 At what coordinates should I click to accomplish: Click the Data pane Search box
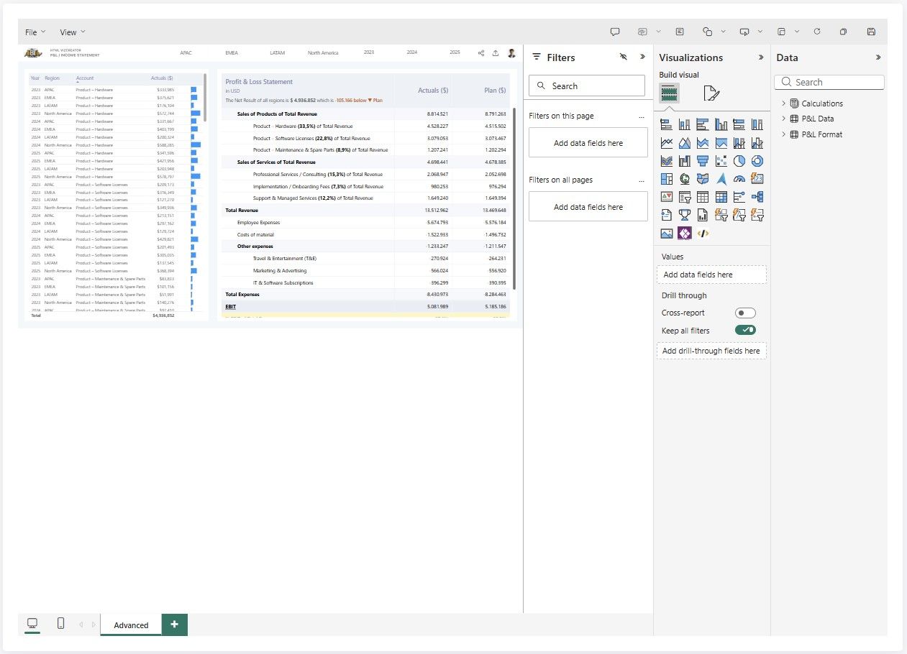(x=829, y=82)
